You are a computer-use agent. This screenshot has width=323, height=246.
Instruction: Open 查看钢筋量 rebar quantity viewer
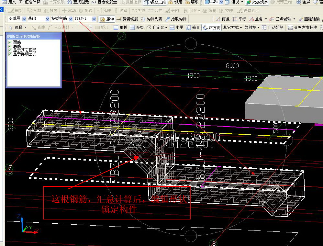click(x=104, y=2)
